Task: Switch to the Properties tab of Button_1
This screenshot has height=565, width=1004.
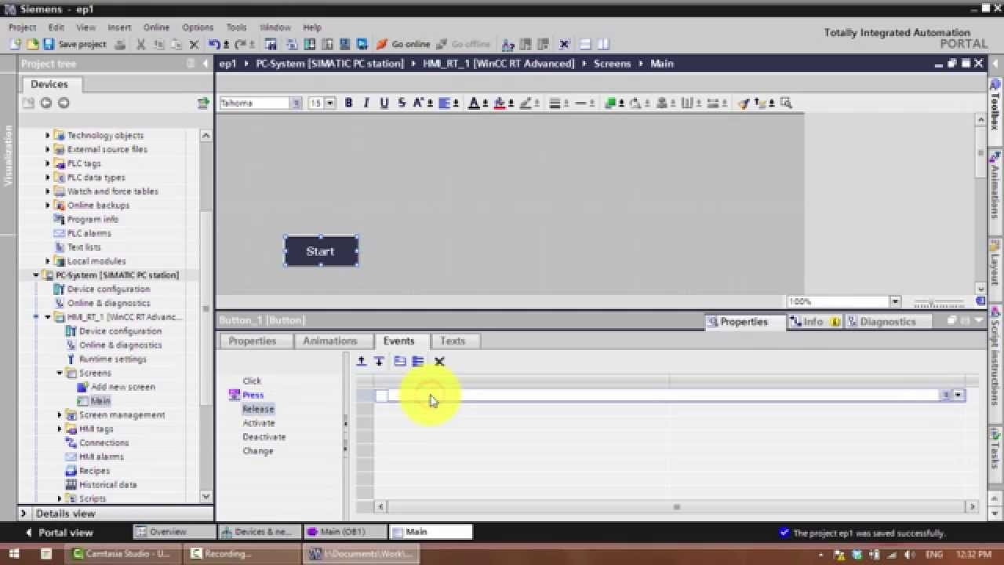Action: [x=253, y=341]
